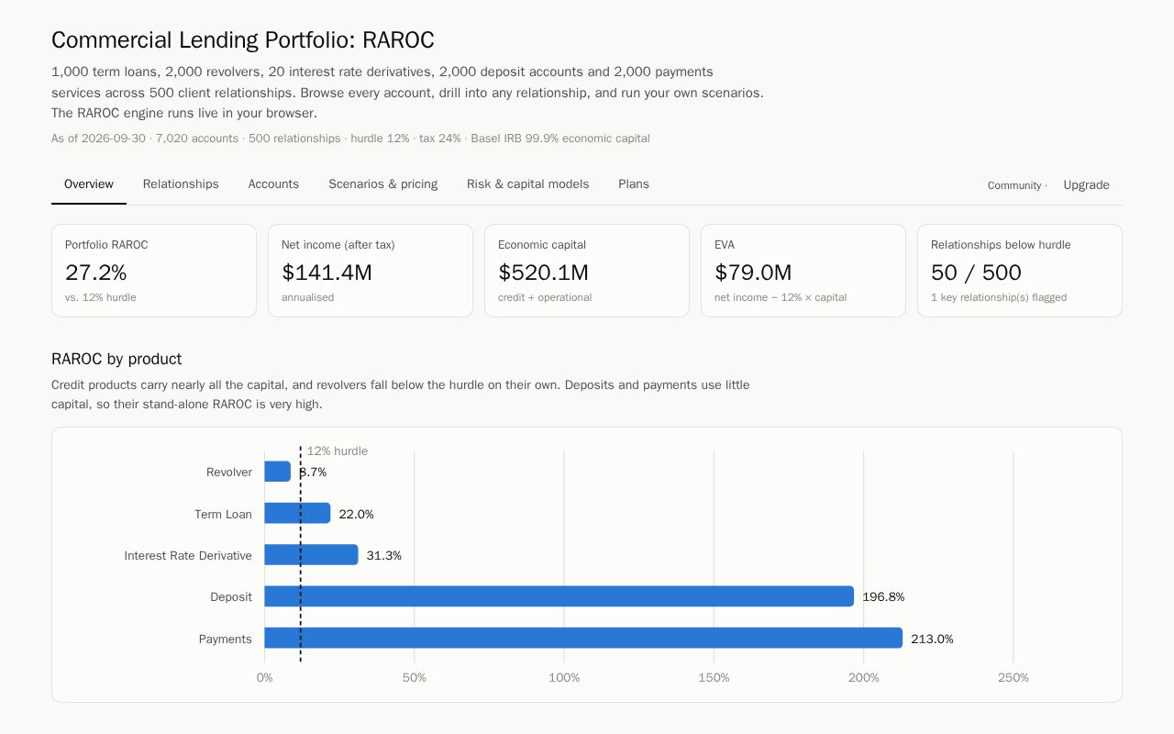Click the Commercial Lending Portfolio: RAROC title
Image resolution: width=1174 pixels, height=734 pixels.
click(243, 40)
